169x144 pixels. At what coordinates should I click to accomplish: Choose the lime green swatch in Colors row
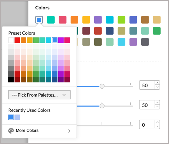pos(122,20)
